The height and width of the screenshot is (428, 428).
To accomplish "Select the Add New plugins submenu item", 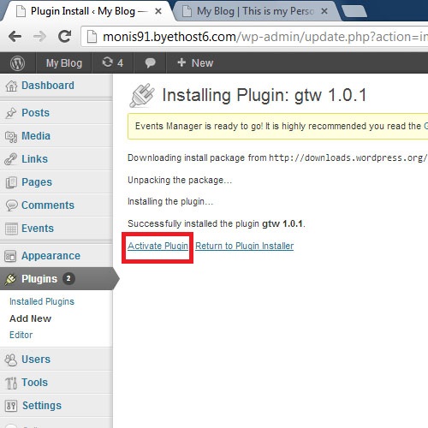I will [30, 318].
